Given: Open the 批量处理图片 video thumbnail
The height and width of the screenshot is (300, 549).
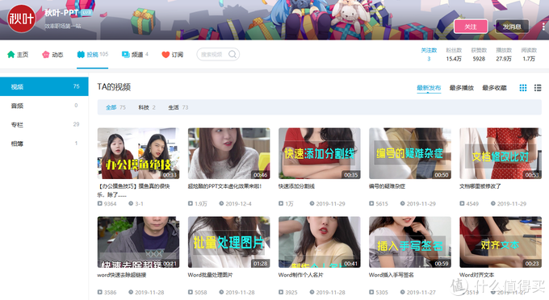Looking at the screenshot, I should tap(229, 242).
